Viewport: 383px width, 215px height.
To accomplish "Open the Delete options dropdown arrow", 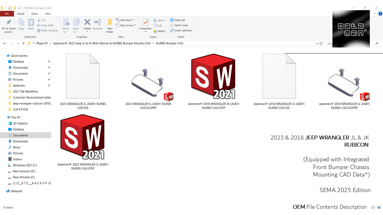I will pos(87,32).
